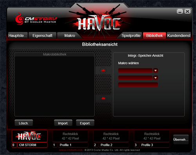The height and width of the screenshot is (155, 196).
Task: Click the Import. button
Action: [x=63, y=123]
